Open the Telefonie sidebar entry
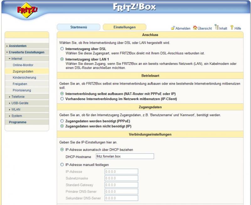The height and width of the screenshot is (205, 251). pos(27,97)
